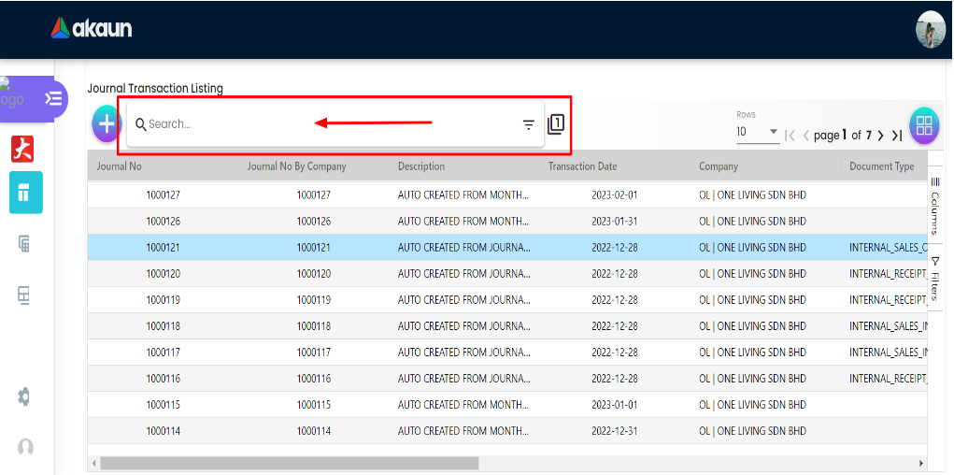Click the horizontal scrollbar thumb of table
The image size is (954, 475).
290,463
